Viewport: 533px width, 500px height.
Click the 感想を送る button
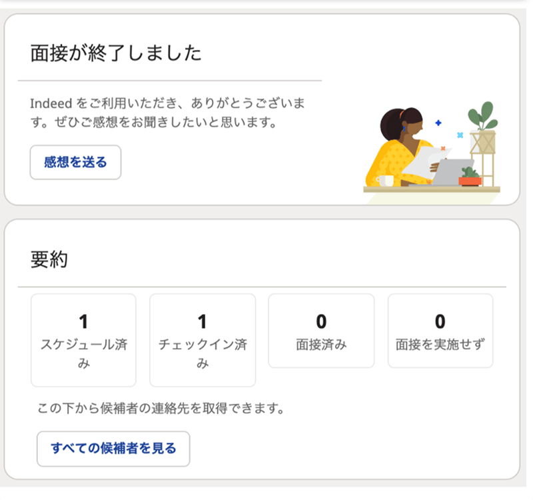click(x=75, y=162)
